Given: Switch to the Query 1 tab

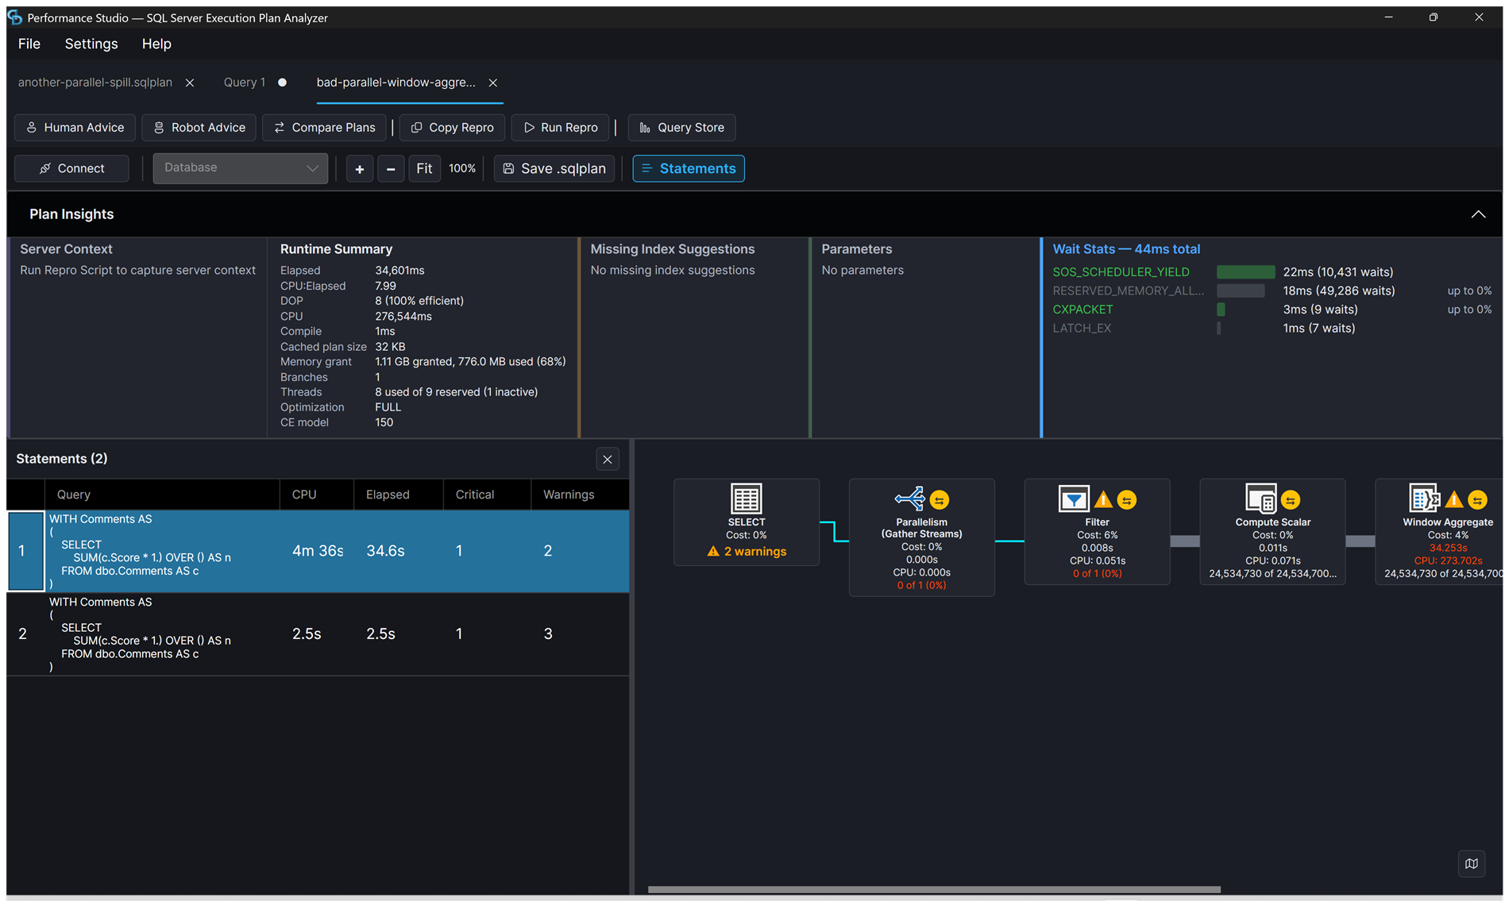Looking at the screenshot, I should (245, 83).
